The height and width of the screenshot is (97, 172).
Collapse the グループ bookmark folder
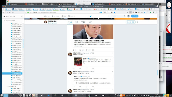click(8, 86)
